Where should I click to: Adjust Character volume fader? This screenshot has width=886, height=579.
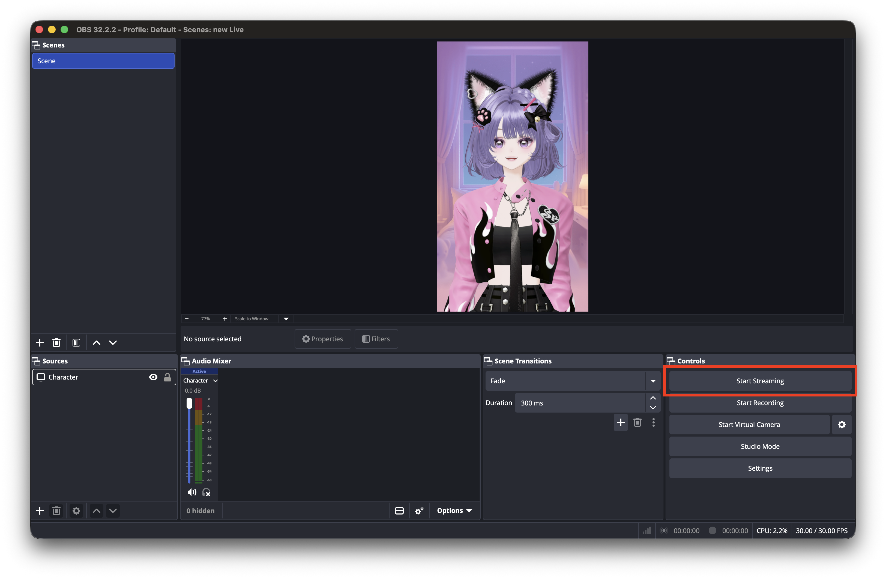tap(189, 403)
